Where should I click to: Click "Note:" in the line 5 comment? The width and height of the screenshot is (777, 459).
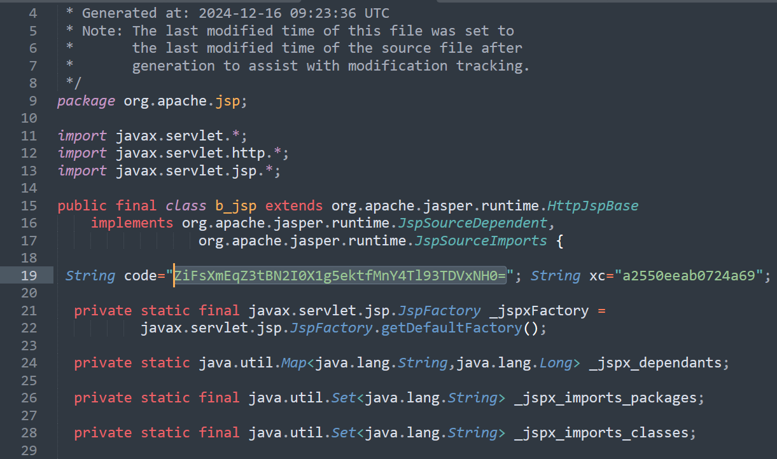point(103,31)
